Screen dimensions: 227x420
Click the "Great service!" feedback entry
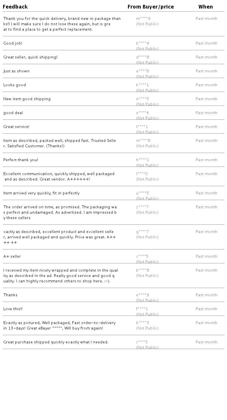click(16, 127)
